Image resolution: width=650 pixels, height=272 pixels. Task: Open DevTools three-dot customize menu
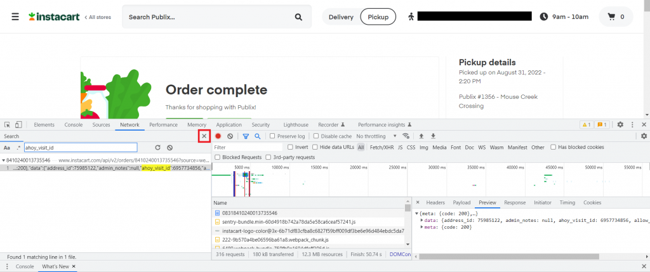click(x=632, y=125)
